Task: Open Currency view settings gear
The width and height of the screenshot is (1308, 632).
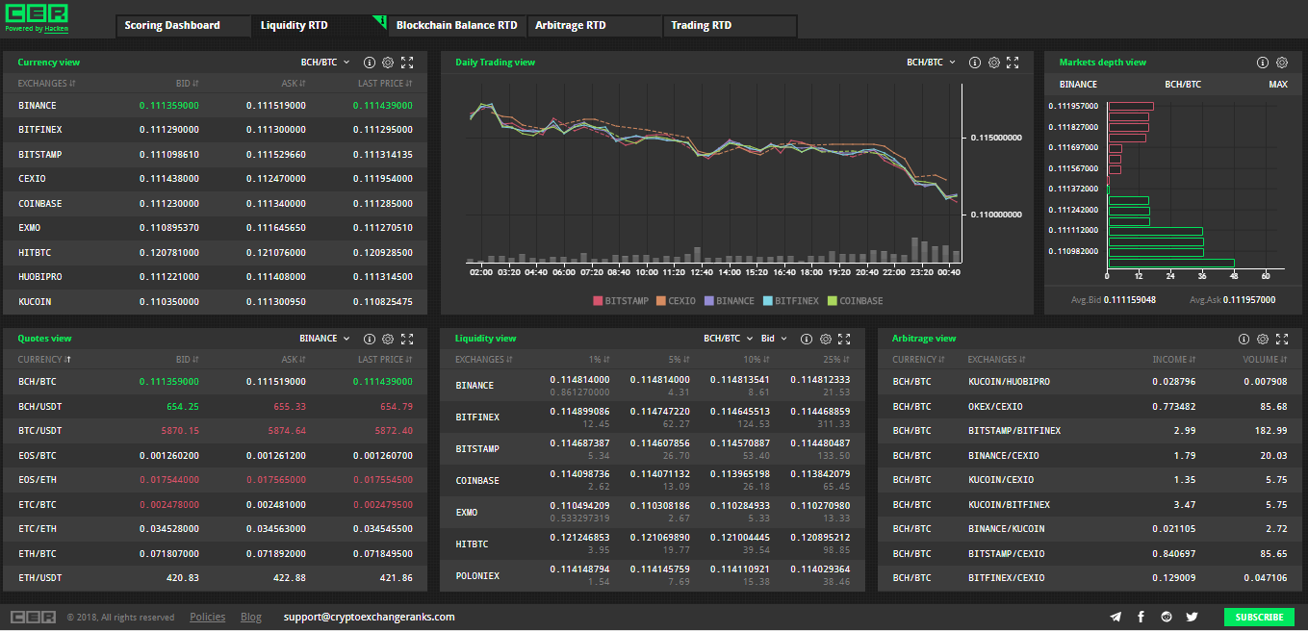Action: [x=388, y=63]
